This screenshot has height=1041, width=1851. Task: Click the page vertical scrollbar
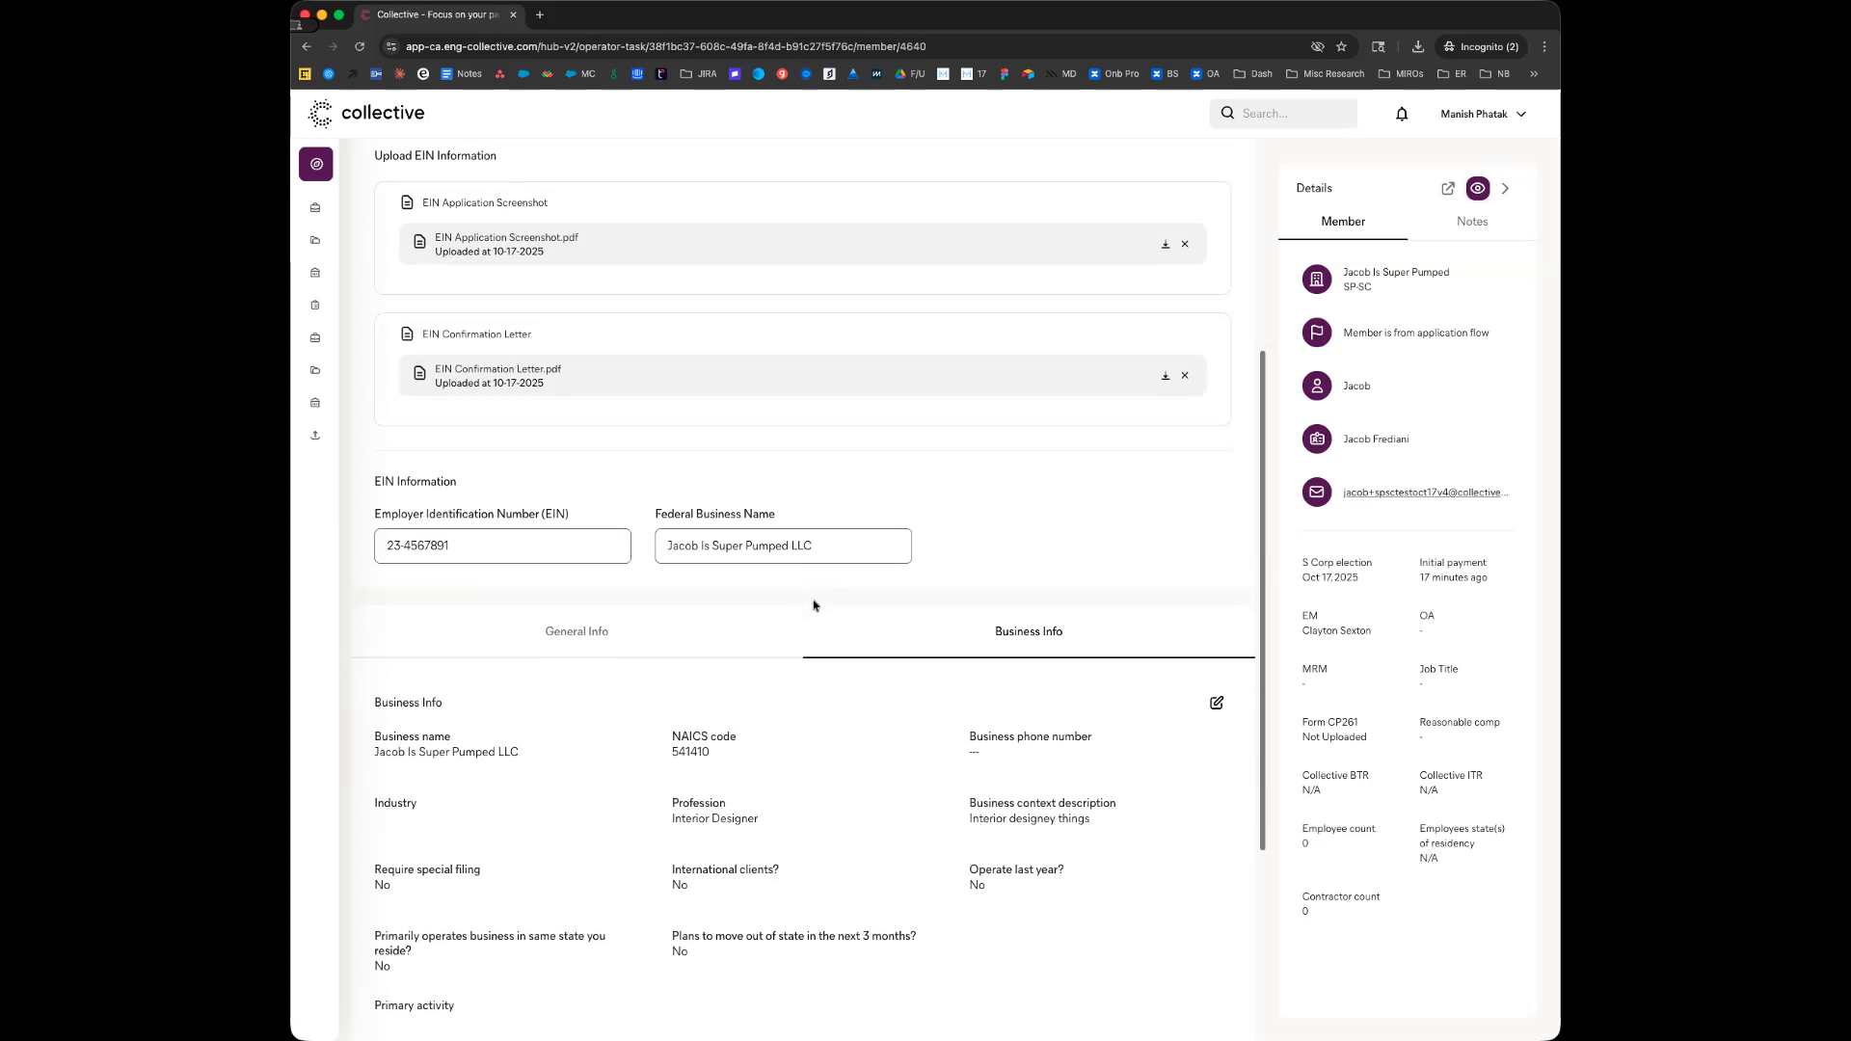(x=1262, y=598)
